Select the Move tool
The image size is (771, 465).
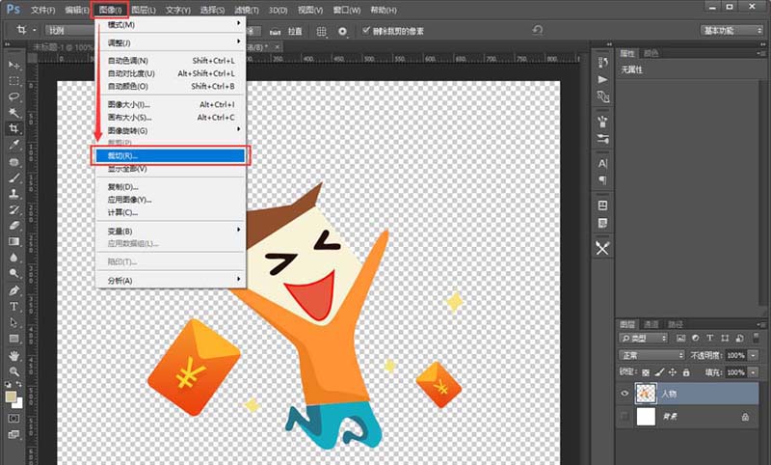[14, 65]
